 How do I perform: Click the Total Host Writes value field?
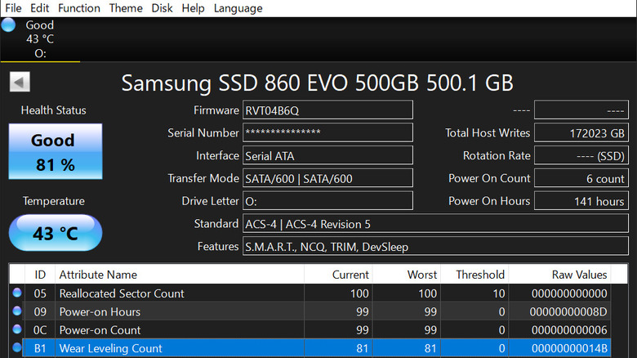click(581, 133)
